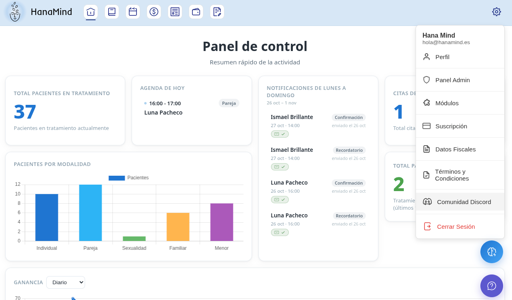Image resolution: width=512 pixels, height=300 pixels.
Task: Open the calendar icon in the navbar
Action: click(x=133, y=12)
